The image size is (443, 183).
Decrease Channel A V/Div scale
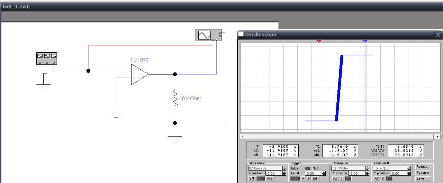pyautogui.click(x=367, y=169)
